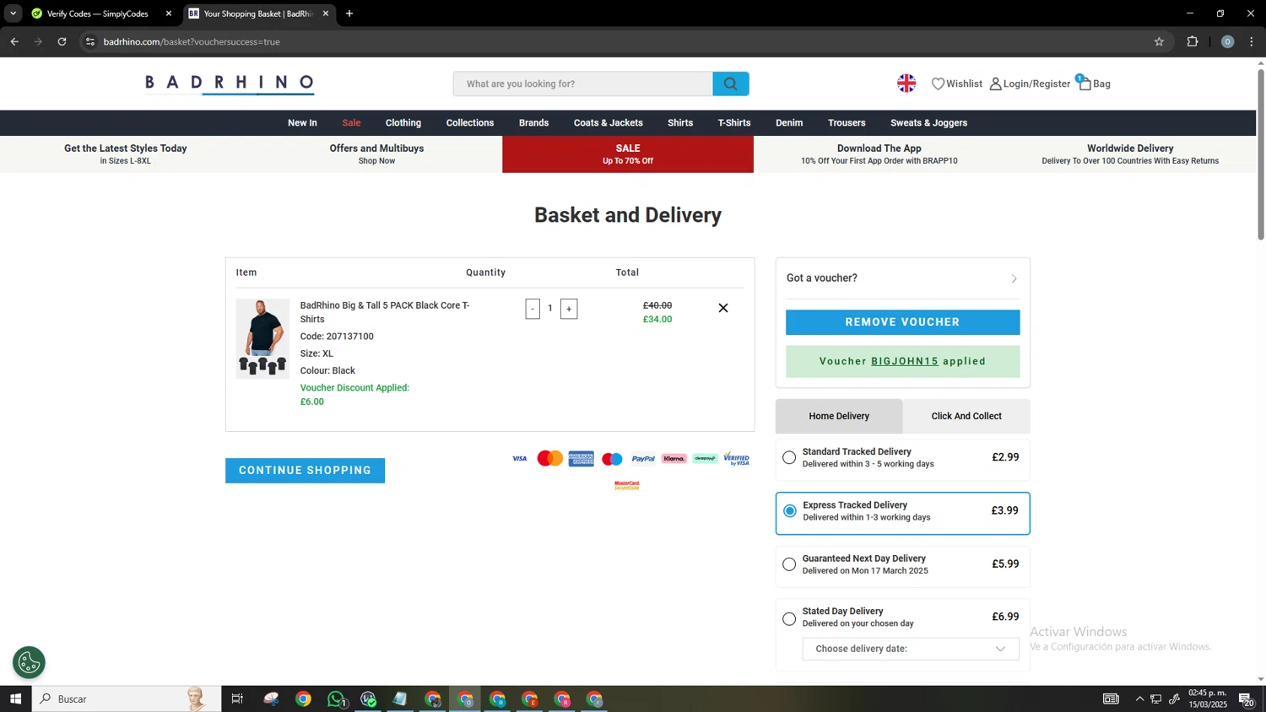This screenshot has height=712, width=1266.
Task: Open Chrome three-dot menu
Action: pos(1252,41)
